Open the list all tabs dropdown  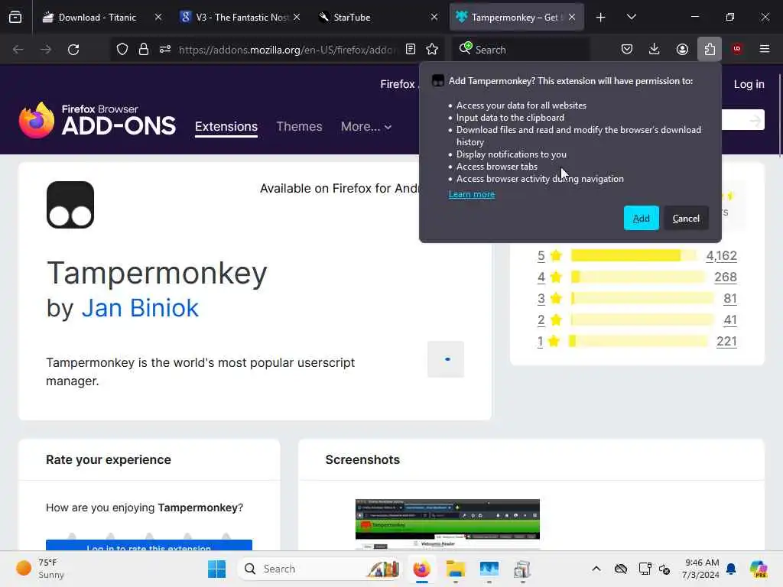tap(631, 18)
